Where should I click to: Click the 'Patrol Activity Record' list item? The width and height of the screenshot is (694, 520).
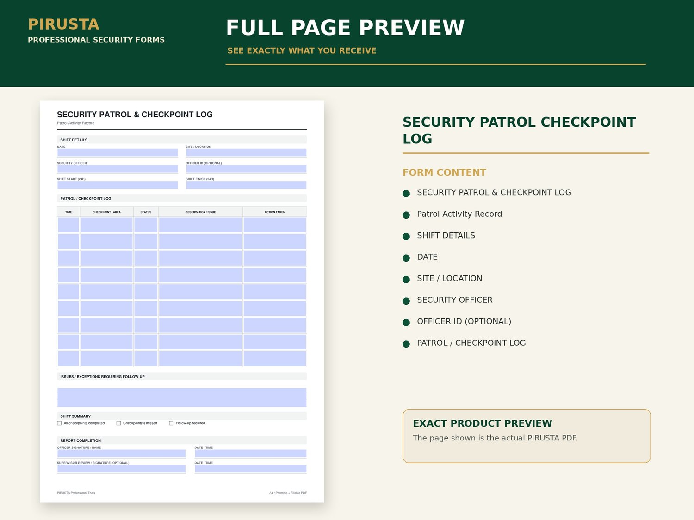click(459, 214)
